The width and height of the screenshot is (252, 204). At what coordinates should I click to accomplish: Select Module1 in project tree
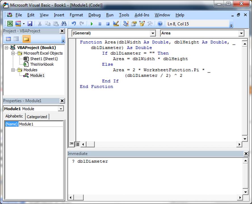[37, 75]
